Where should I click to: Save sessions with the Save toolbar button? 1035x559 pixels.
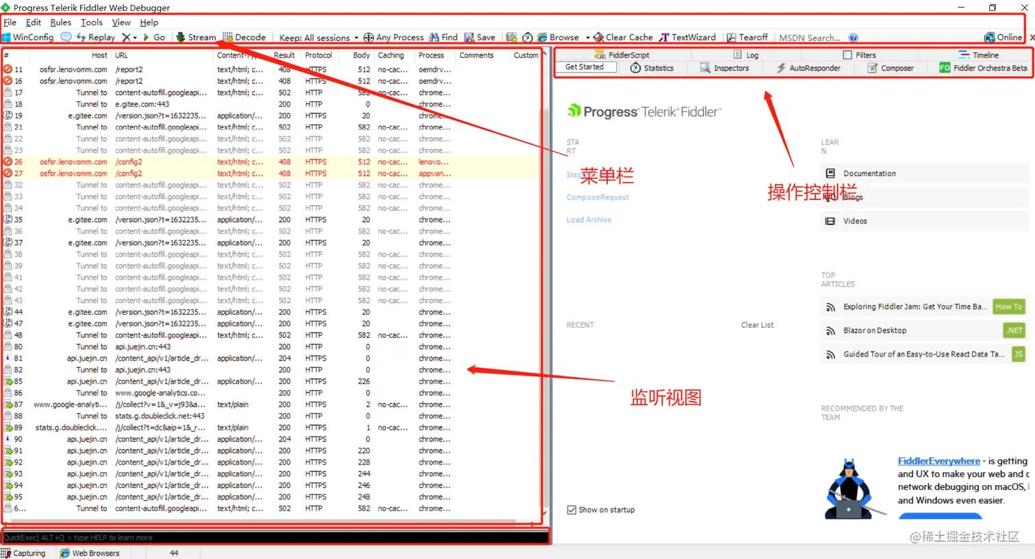480,38
